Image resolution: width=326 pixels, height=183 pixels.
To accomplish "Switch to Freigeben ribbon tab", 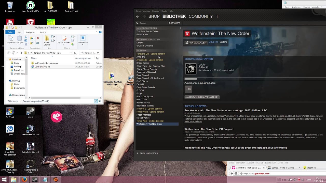I will [x=31, y=32].
